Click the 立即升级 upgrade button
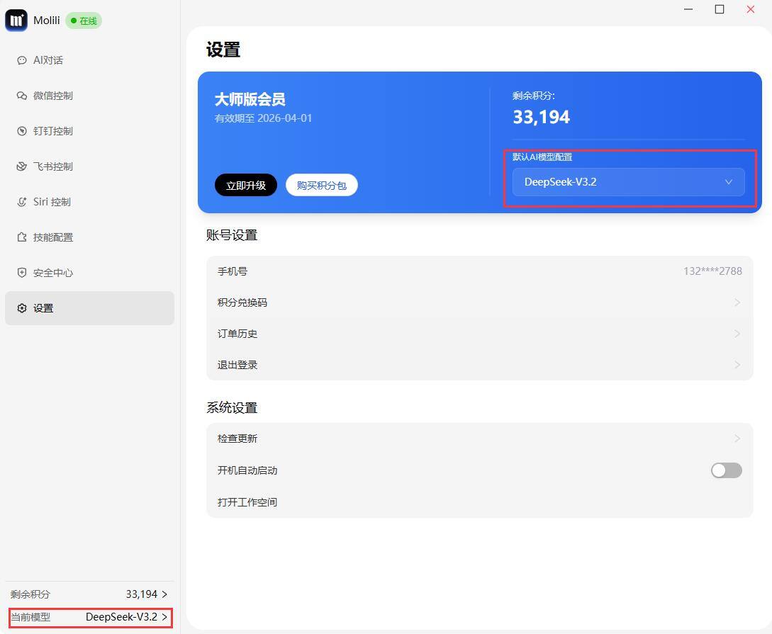The image size is (772, 634). click(245, 185)
